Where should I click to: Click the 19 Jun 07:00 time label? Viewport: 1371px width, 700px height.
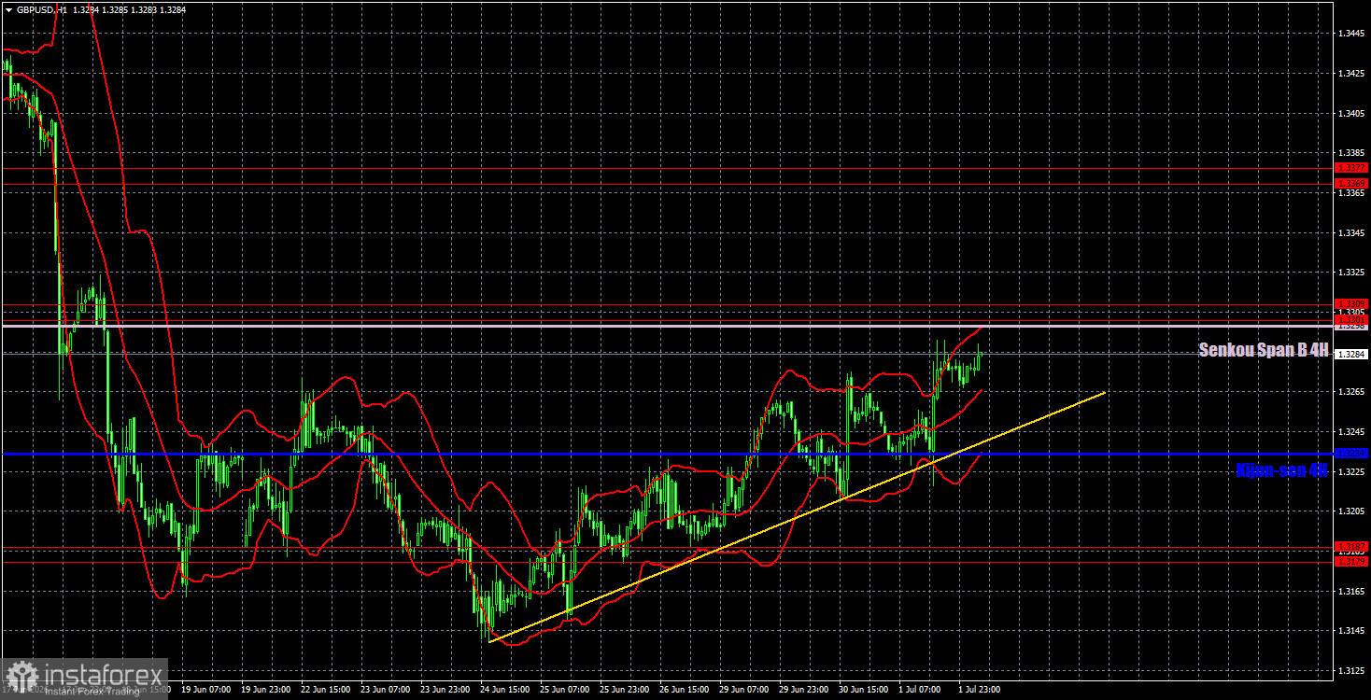[205, 691]
